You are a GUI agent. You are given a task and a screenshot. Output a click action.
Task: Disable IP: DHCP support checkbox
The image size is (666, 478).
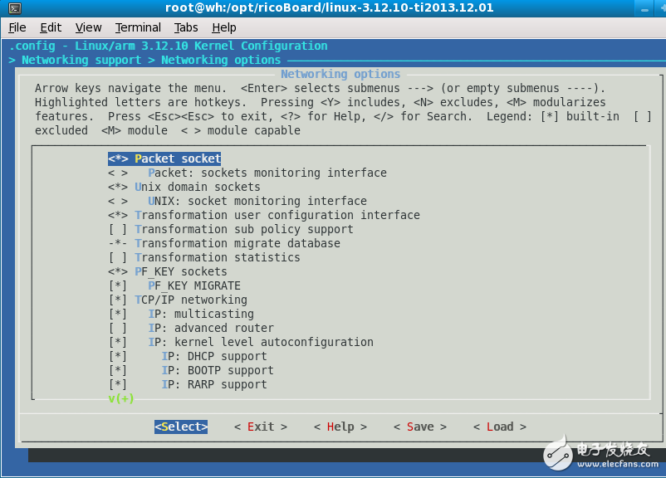(x=118, y=356)
